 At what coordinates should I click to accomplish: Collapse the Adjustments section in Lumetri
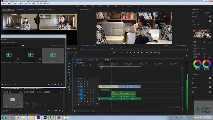pos(193,45)
